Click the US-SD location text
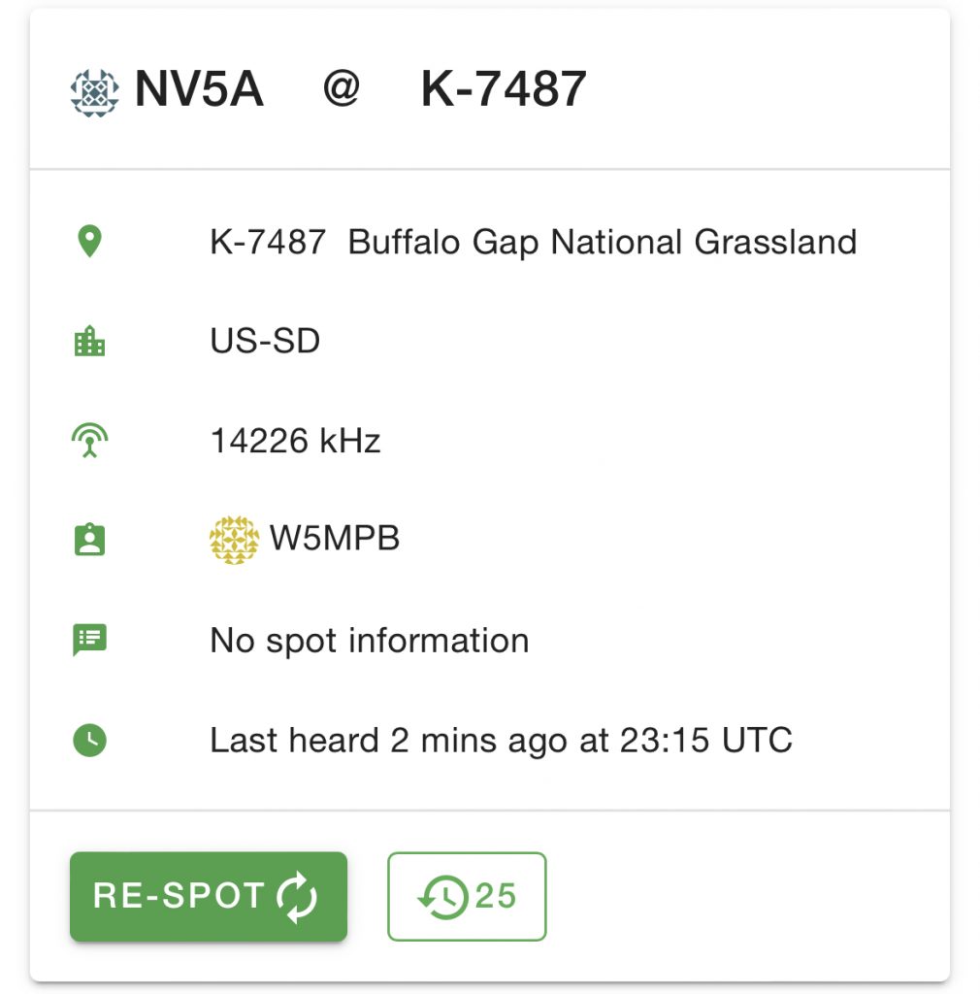980x994 pixels. point(265,342)
